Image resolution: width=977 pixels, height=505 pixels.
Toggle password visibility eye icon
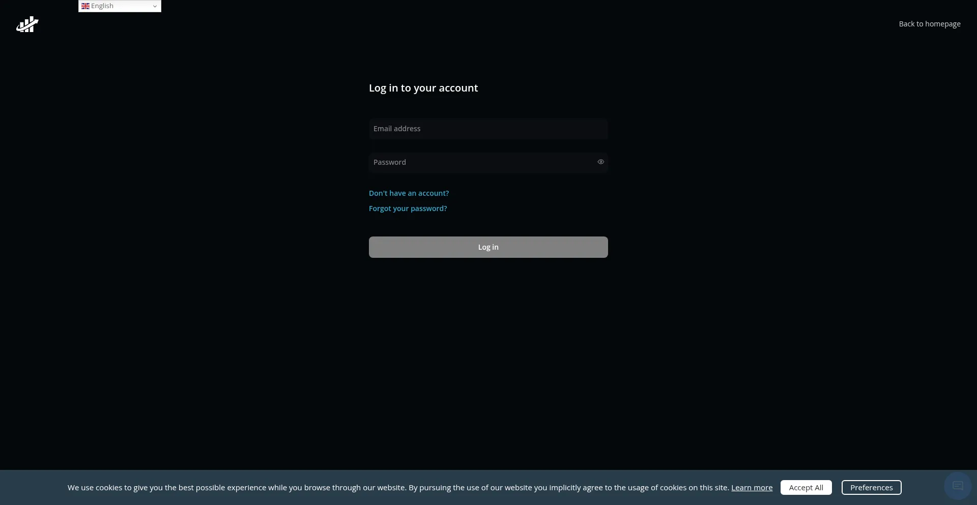click(600, 162)
